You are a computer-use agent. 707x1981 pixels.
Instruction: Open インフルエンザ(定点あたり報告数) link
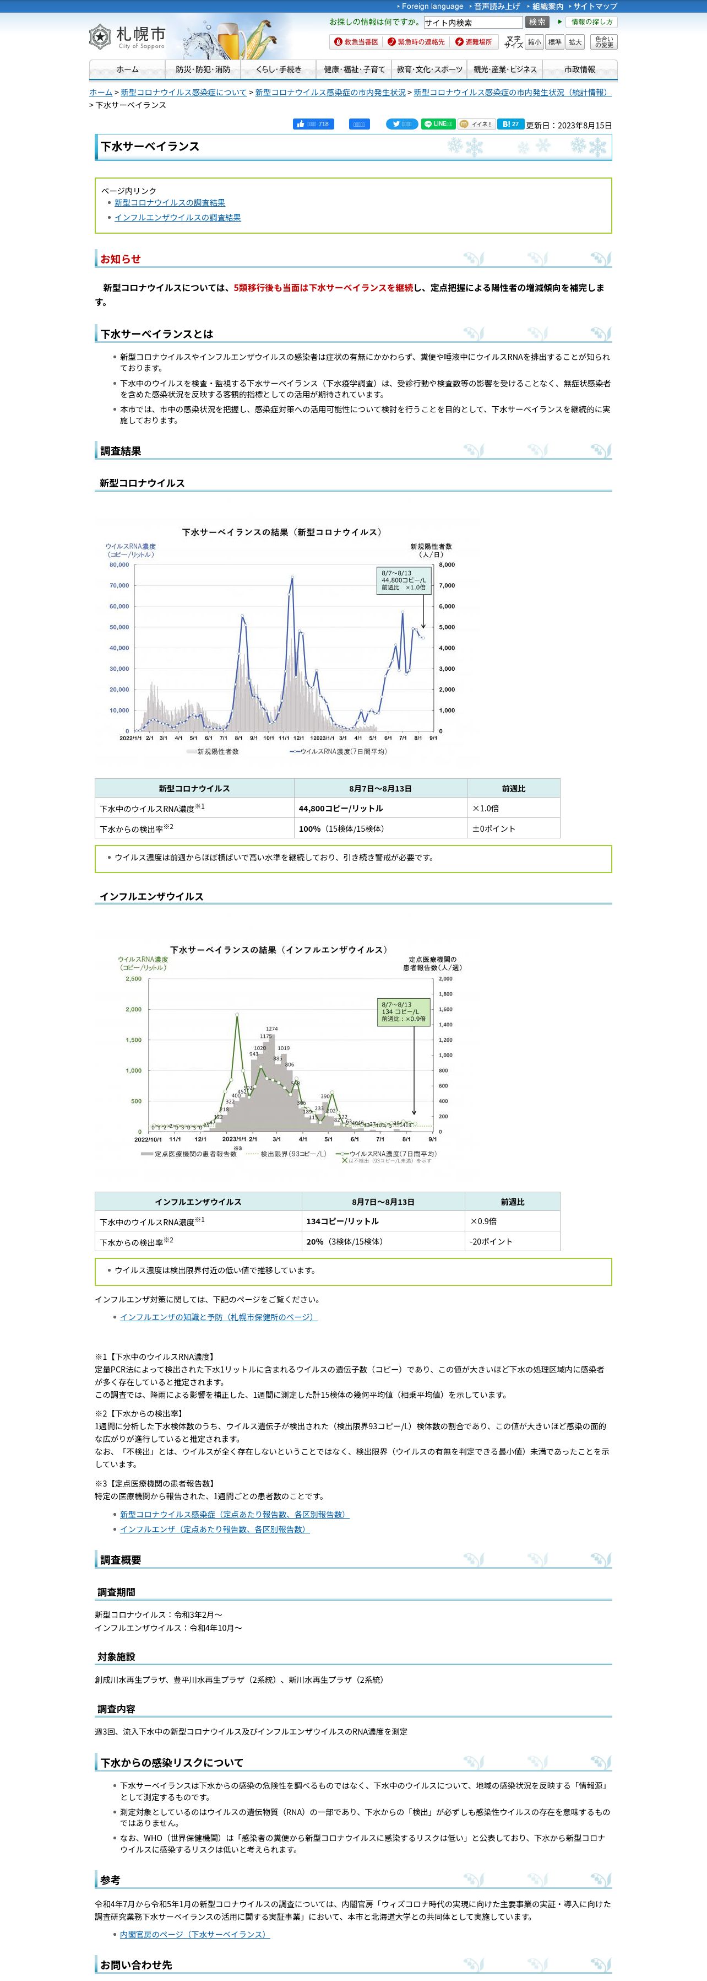click(x=214, y=1530)
